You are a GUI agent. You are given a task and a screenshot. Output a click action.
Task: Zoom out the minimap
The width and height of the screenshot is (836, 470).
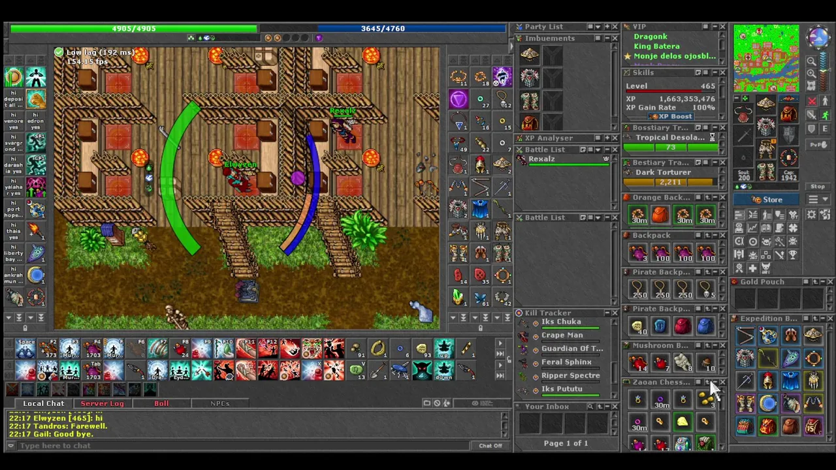pyautogui.click(x=811, y=61)
